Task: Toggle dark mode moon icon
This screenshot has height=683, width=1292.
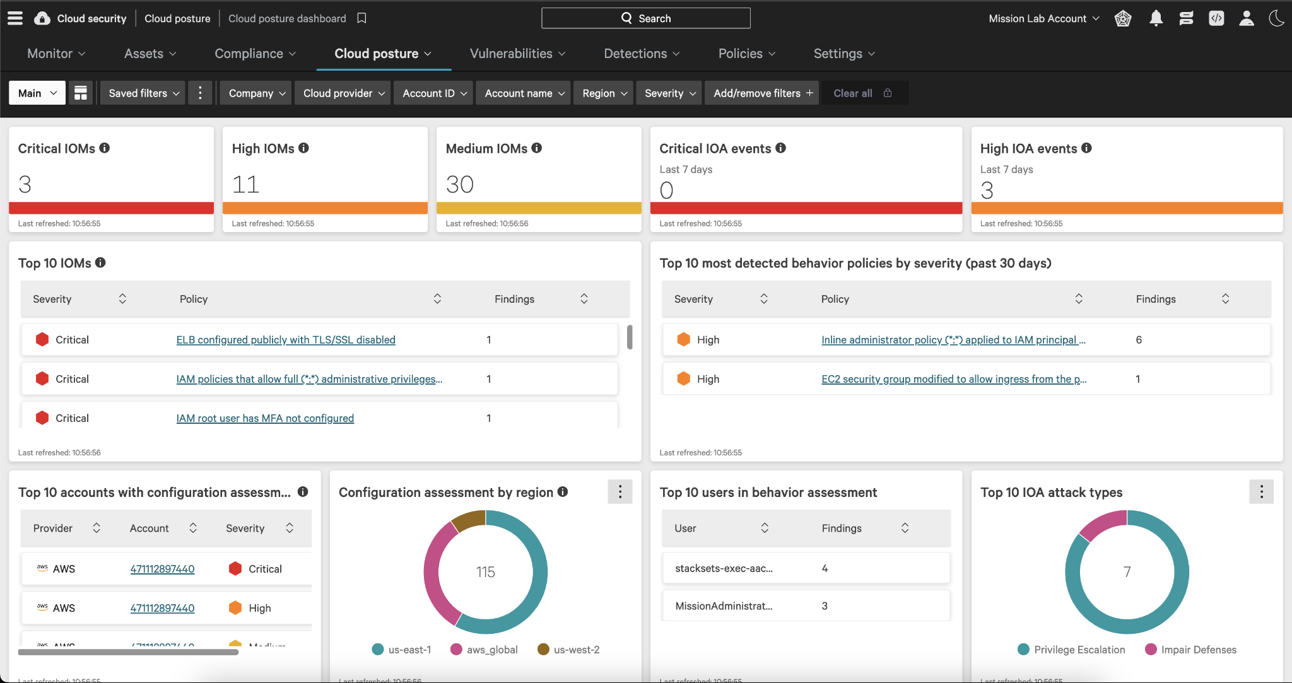Action: [x=1276, y=18]
